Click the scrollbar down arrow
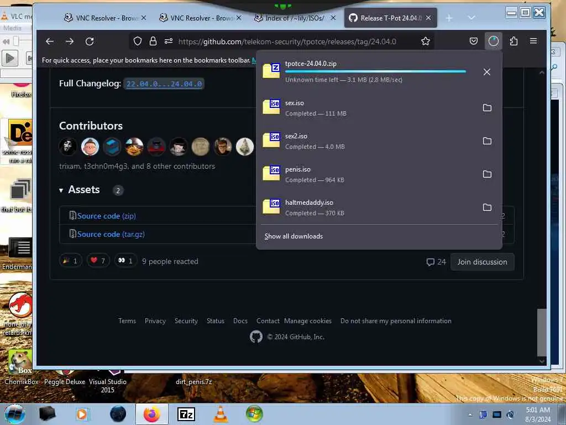Viewport: 566px width, 425px height. pos(542,361)
